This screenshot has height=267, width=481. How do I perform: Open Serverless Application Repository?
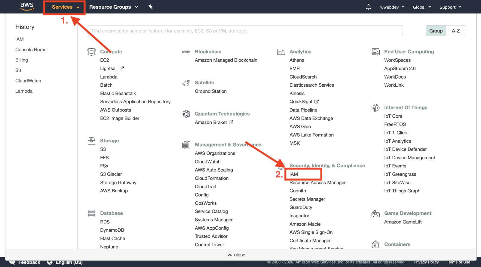(135, 102)
